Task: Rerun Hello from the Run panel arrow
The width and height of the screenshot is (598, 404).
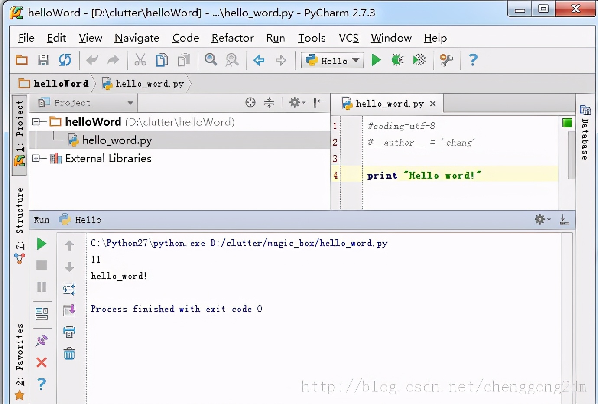Action: pos(42,244)
